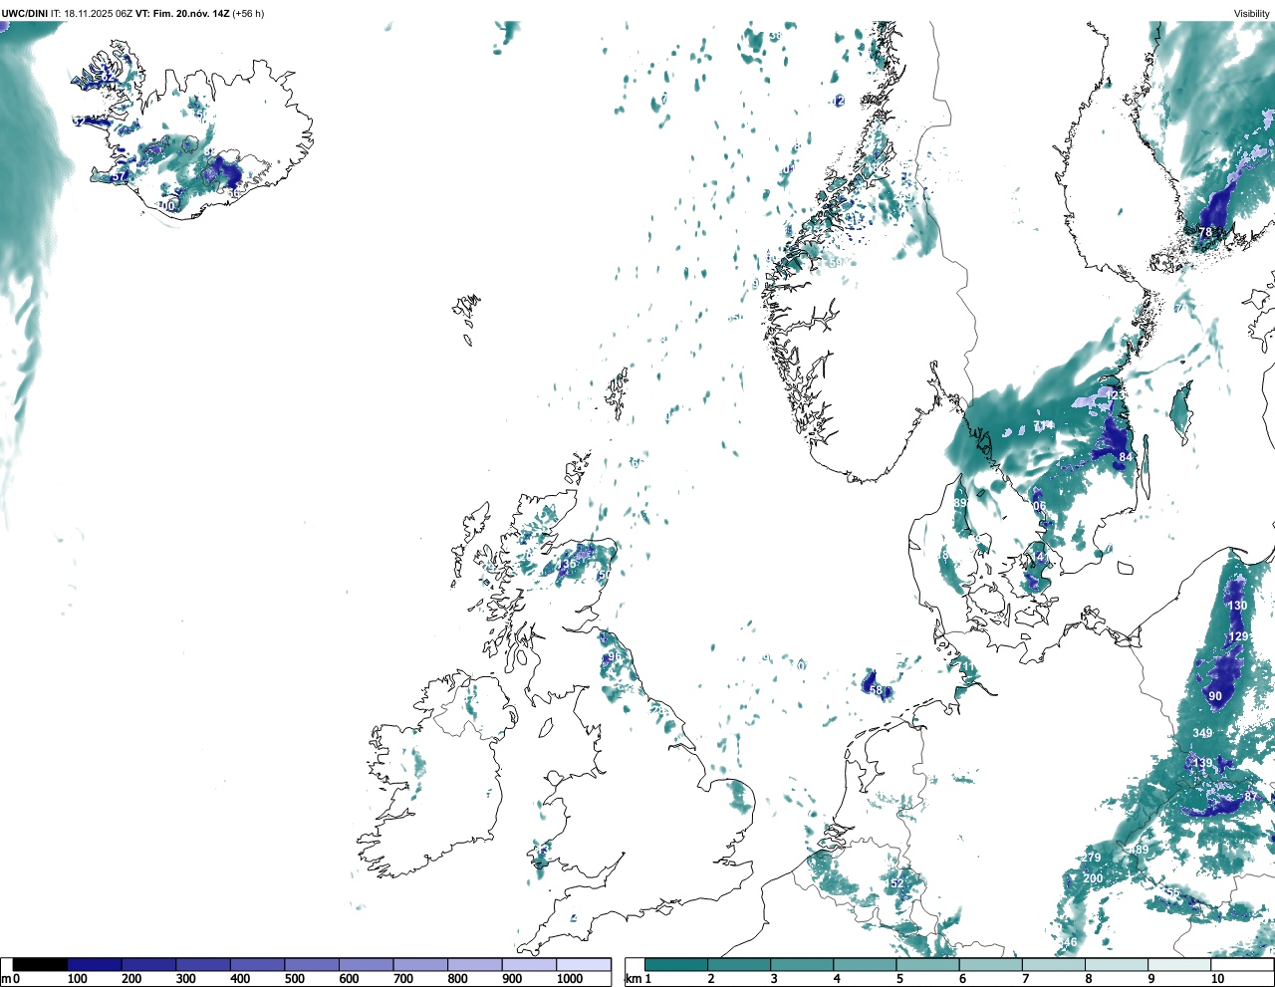Click the black 0–100 m legend swatch
The width and height of the screenshot is (1275, 987).
click(x=40, y=964)
